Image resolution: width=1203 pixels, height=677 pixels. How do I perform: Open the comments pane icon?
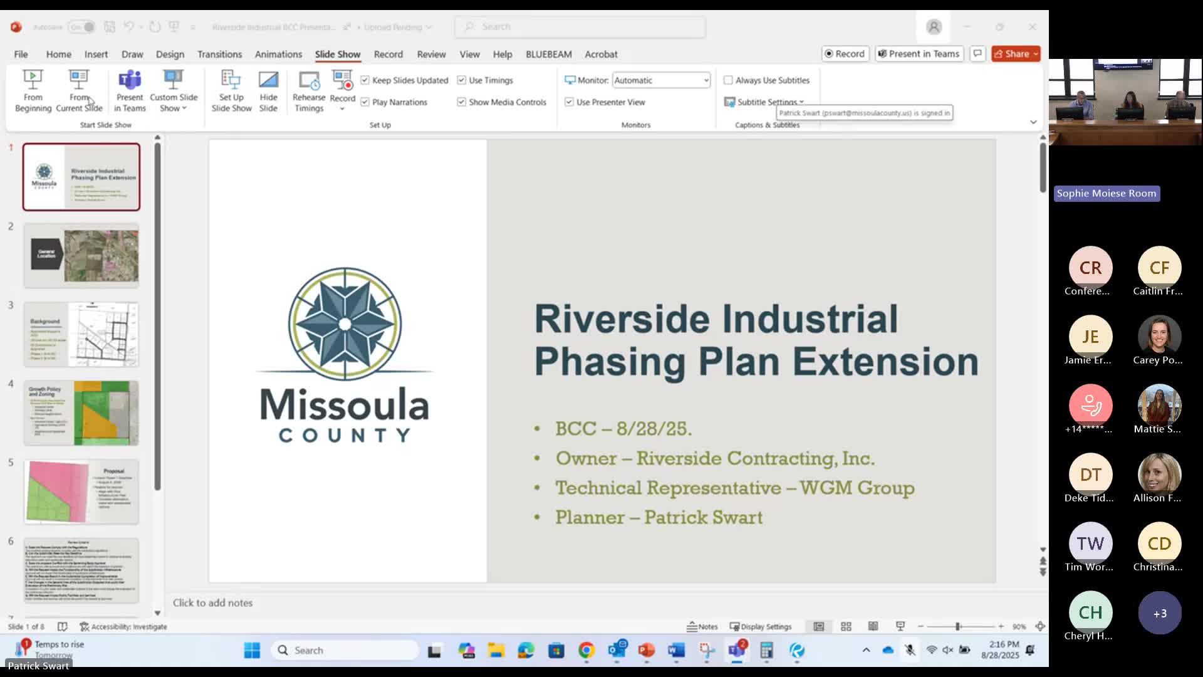(977, 54)
